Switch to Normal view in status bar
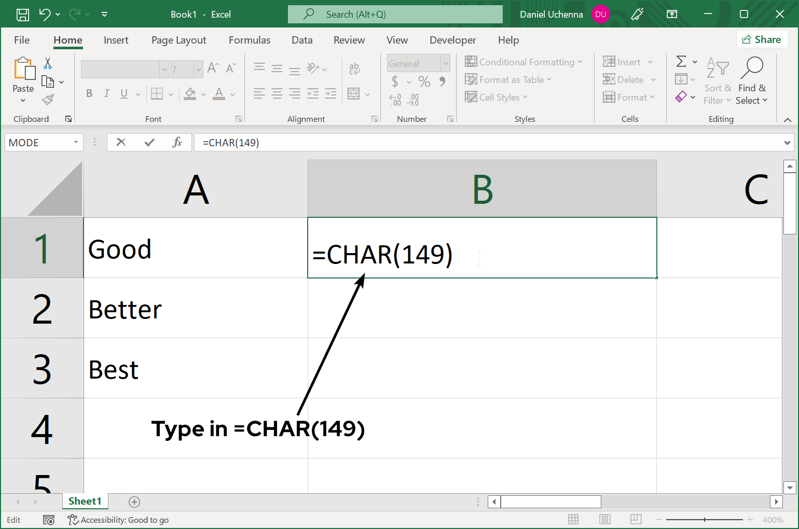Image resolution: width=799 pixels, height=529 pixels. [x=573, y=520]
